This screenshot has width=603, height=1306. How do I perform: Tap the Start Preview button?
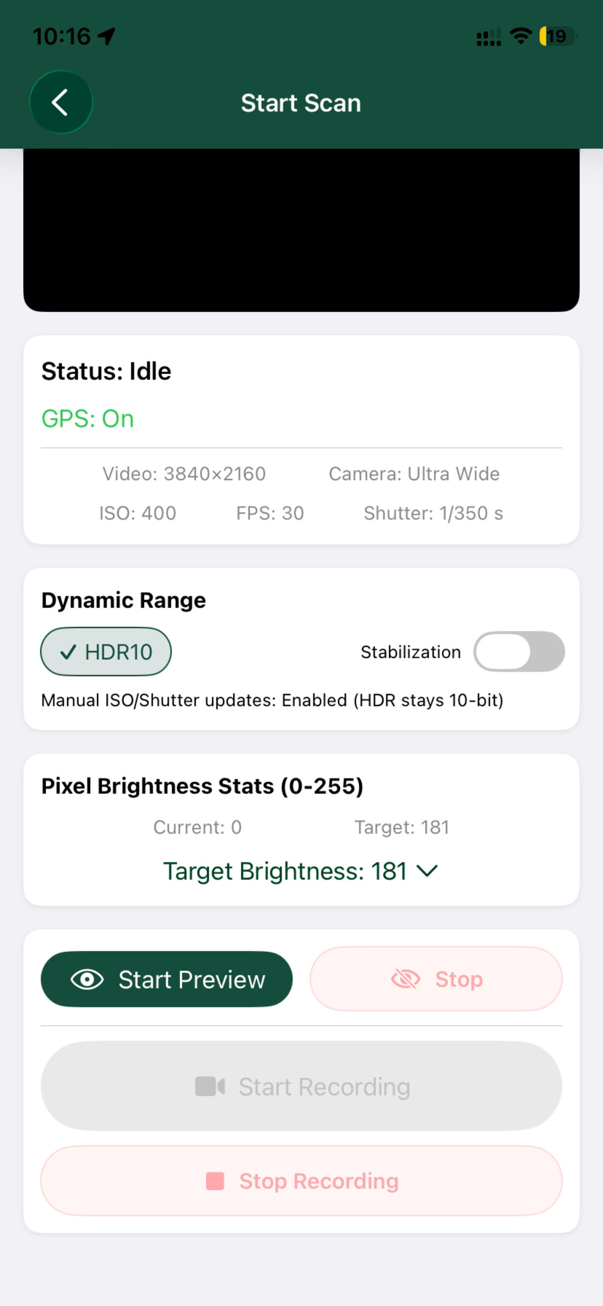click(167, 979)
